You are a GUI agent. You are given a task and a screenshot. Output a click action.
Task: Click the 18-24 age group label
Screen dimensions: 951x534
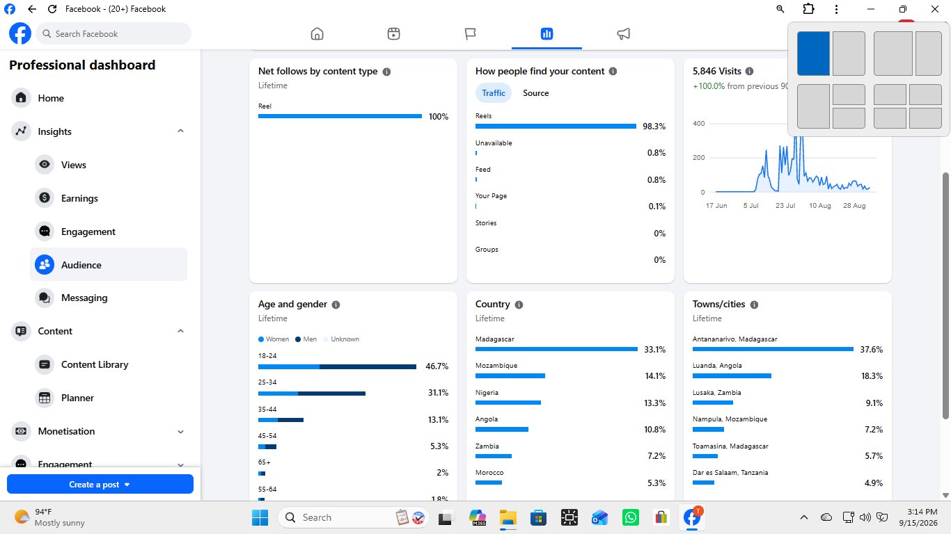(267, 355)
